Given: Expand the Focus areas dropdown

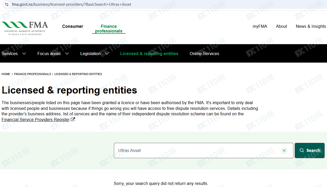Looking at the screenshot, I should (53, 54).
